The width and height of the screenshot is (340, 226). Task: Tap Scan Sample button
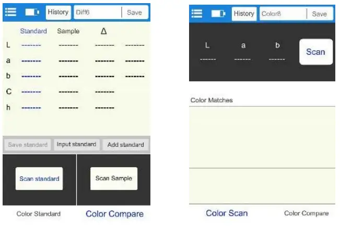(x=114, y=179)
